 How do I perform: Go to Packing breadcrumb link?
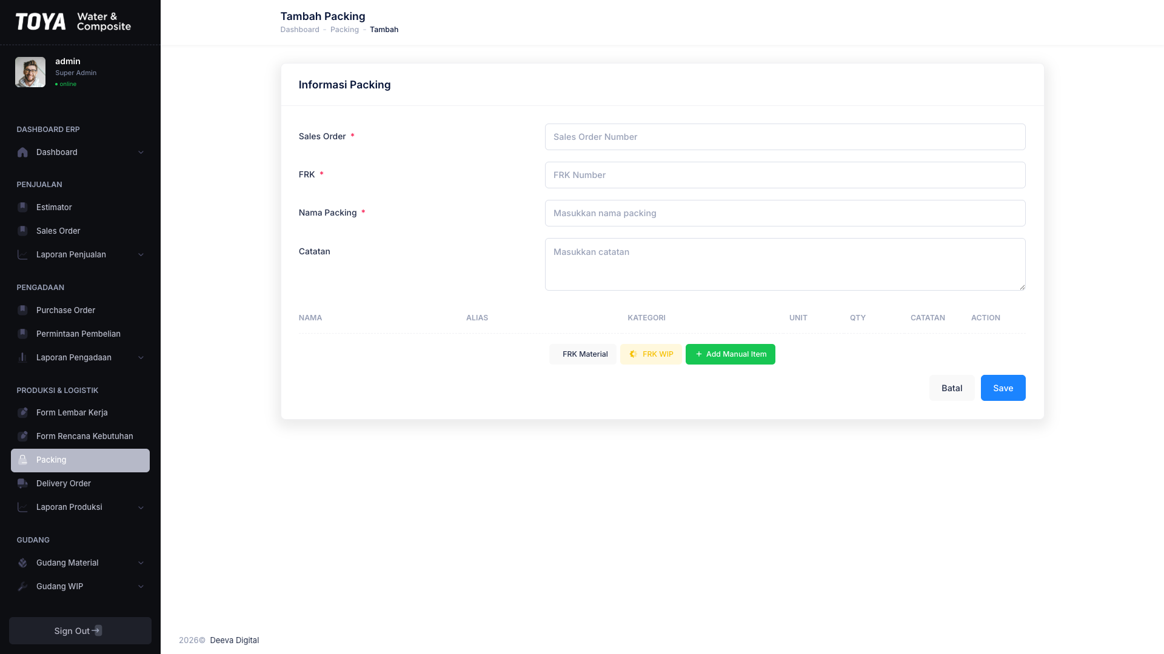(x=344, y=30)
